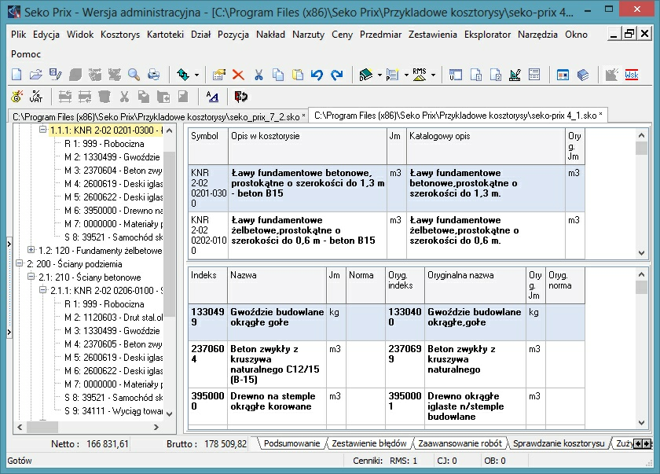Switch to the seko_prix_7_2.sko document tab

[159, 116]
